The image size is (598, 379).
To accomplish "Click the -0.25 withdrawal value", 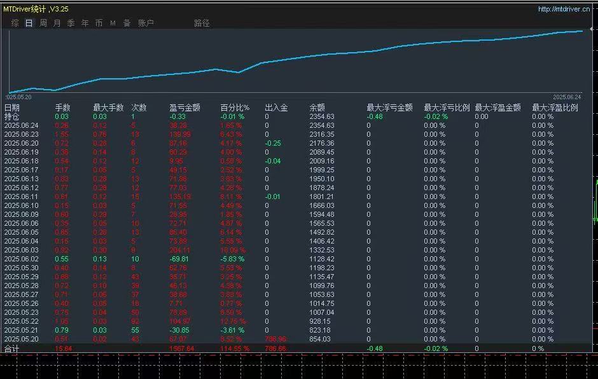I will (x=273, y=143).
